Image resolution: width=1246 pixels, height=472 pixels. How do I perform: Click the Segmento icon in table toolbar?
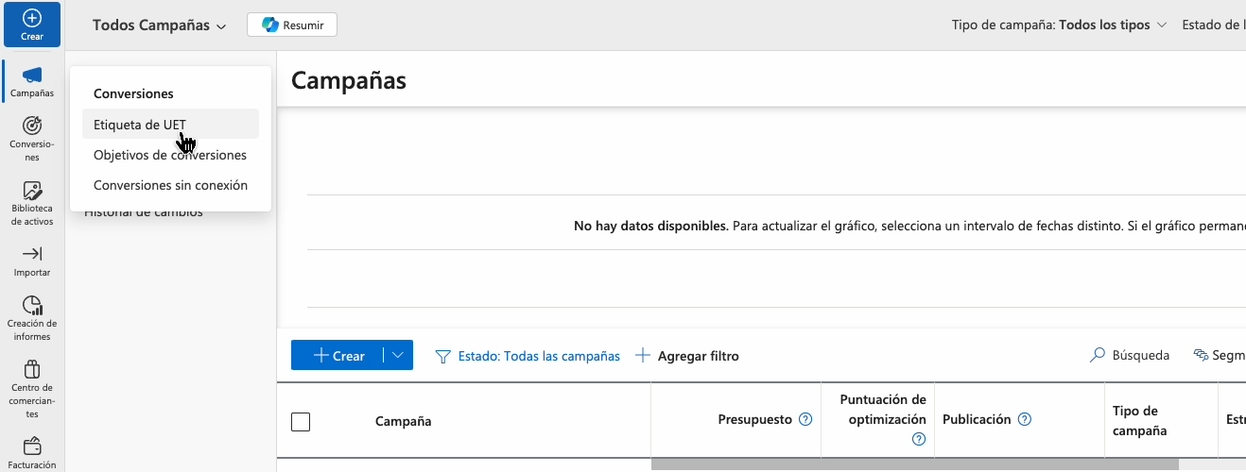click(1201, 355)
